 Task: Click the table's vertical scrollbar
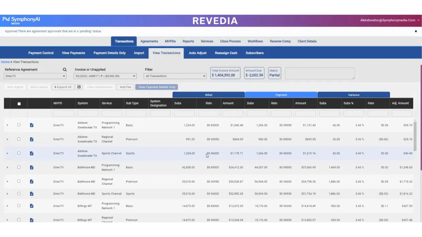click(415, 136)
